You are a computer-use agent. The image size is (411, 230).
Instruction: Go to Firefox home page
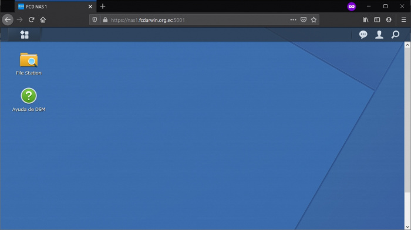click(x=43, y=19)
